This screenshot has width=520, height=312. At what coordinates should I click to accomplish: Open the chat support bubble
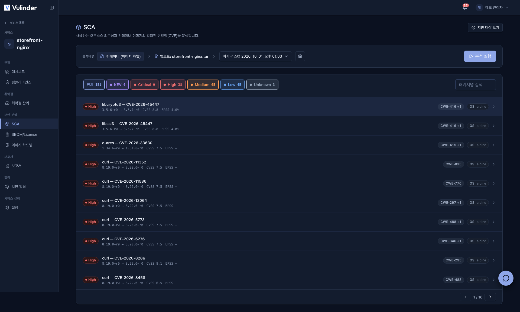[506, 278]
